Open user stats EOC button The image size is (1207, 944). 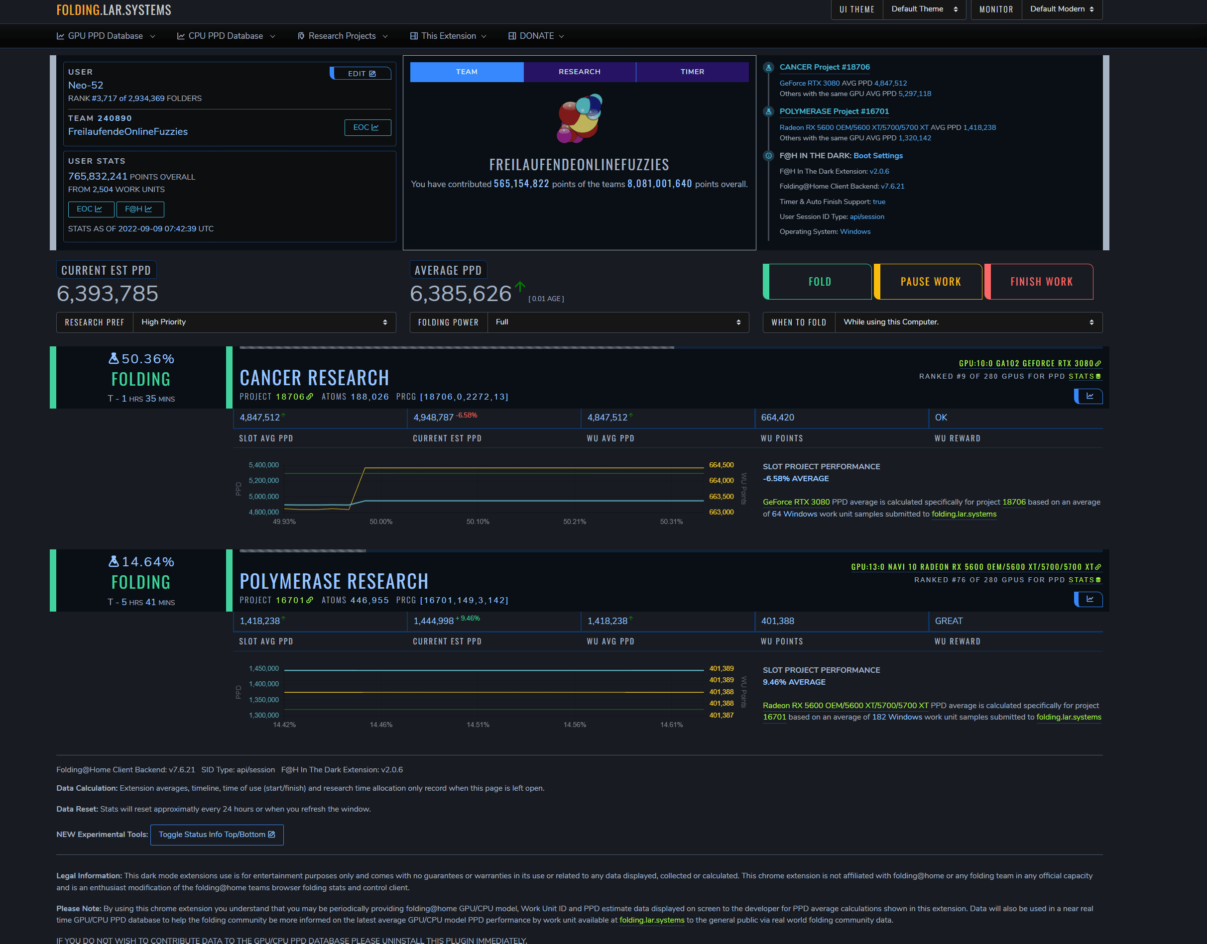[x=91, y=209]
